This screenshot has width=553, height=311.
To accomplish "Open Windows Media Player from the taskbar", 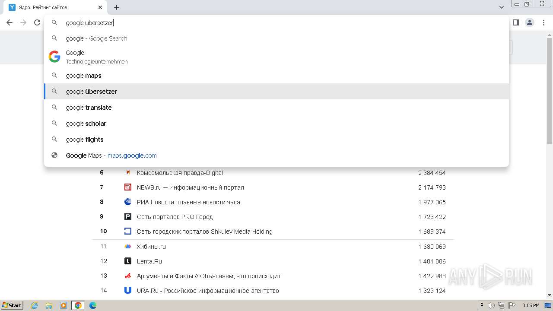I will click(64, 305).
